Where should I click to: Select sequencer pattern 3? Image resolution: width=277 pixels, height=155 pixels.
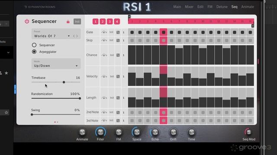pyautogui.click(x=110, y=22)
